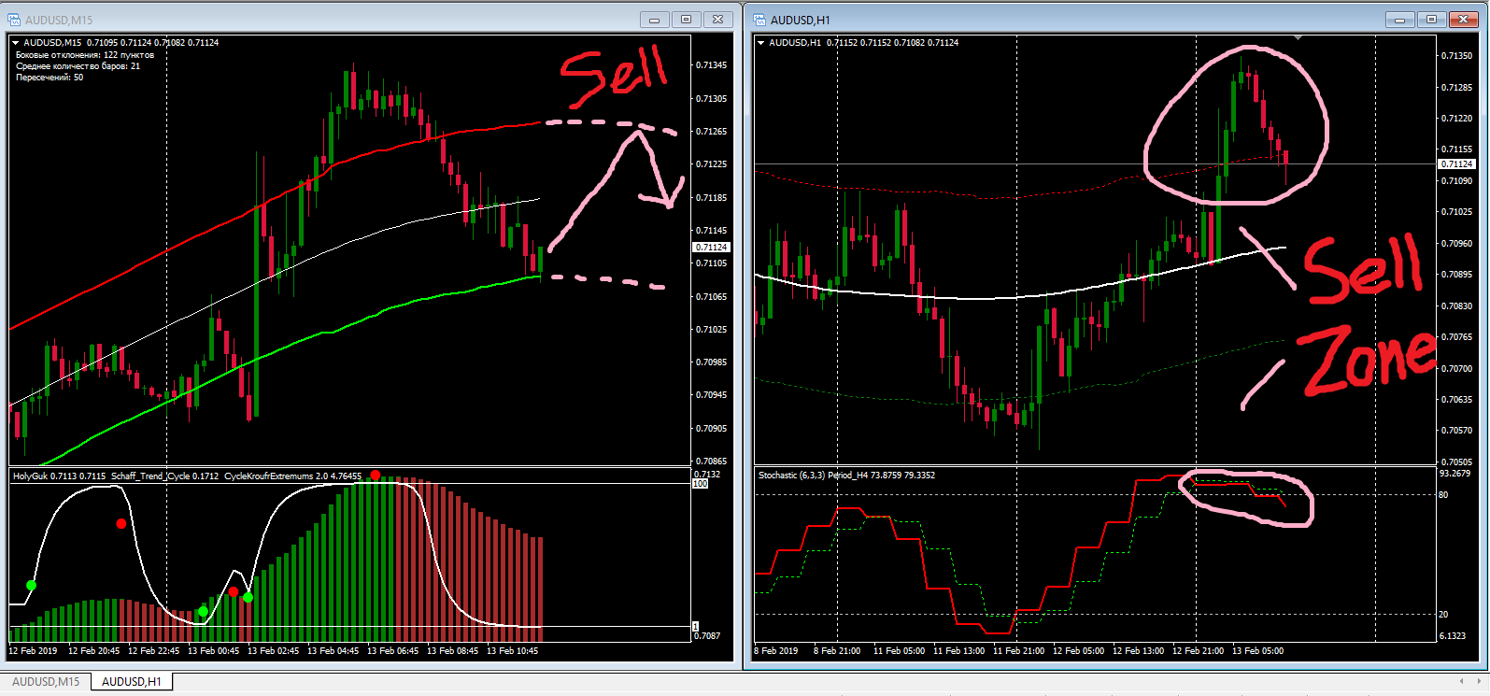
Task: Switch to the AUDUSD,H1 bottom tab
Action: [x=132, y=682]
